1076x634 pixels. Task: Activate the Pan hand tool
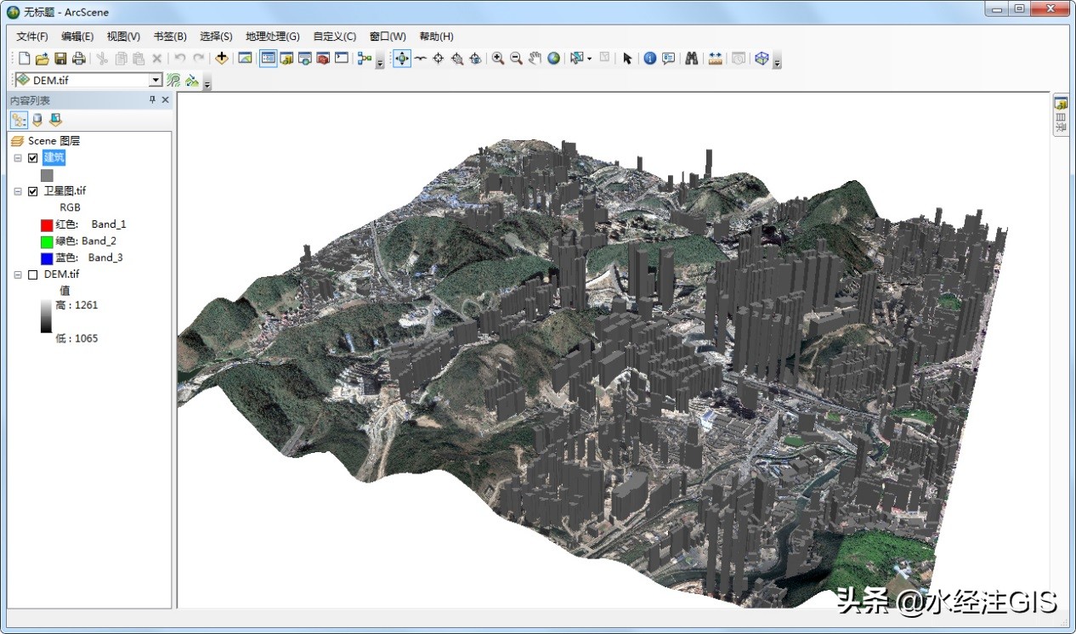535,59
